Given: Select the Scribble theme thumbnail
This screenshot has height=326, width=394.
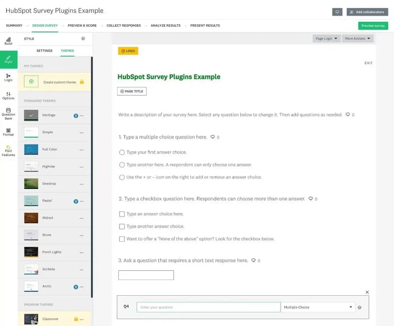Looking at the screenshot, I should (x=31, y=269).
